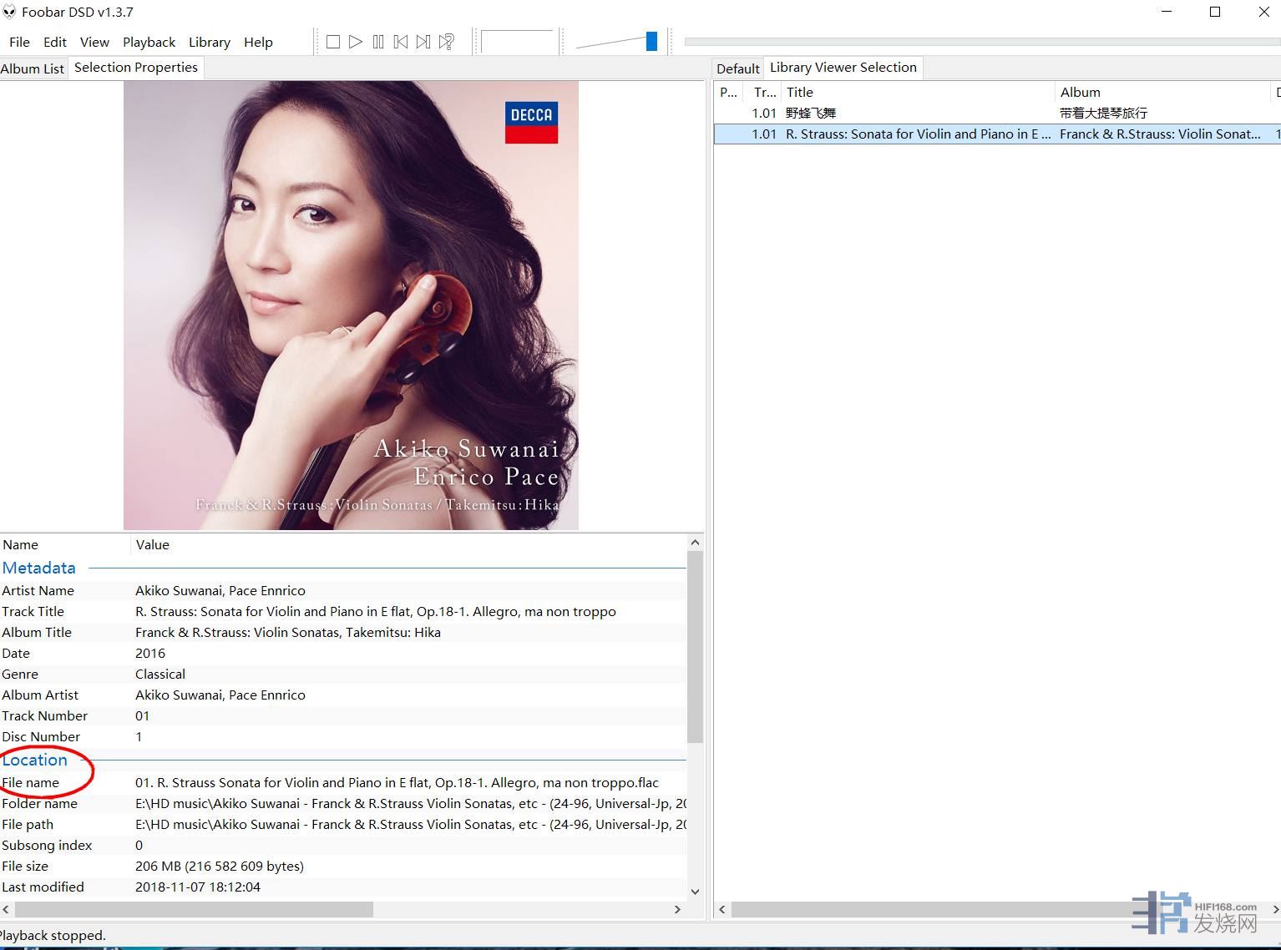This screenshot has height=950, width=1281.
Task: Click the Akiko Suwanai album cover art
Action: [x=351, y=305]
